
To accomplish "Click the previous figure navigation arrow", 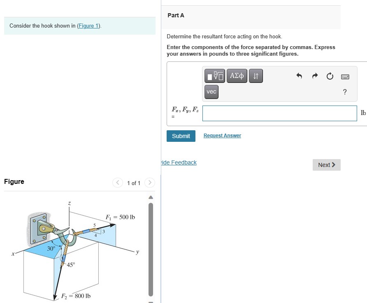I will (x=117, y=183).
